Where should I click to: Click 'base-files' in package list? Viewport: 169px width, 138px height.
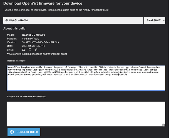14,67
